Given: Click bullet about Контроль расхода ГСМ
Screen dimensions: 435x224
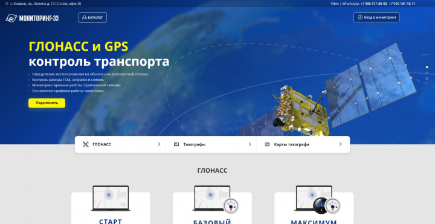Looking at the screenshot, I should 68,80.
